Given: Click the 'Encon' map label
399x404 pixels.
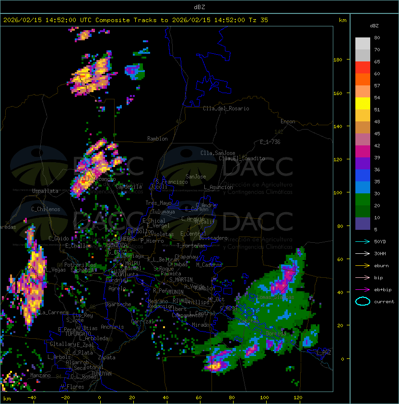Looking at the screenshot, I should (x=288, y=121).
